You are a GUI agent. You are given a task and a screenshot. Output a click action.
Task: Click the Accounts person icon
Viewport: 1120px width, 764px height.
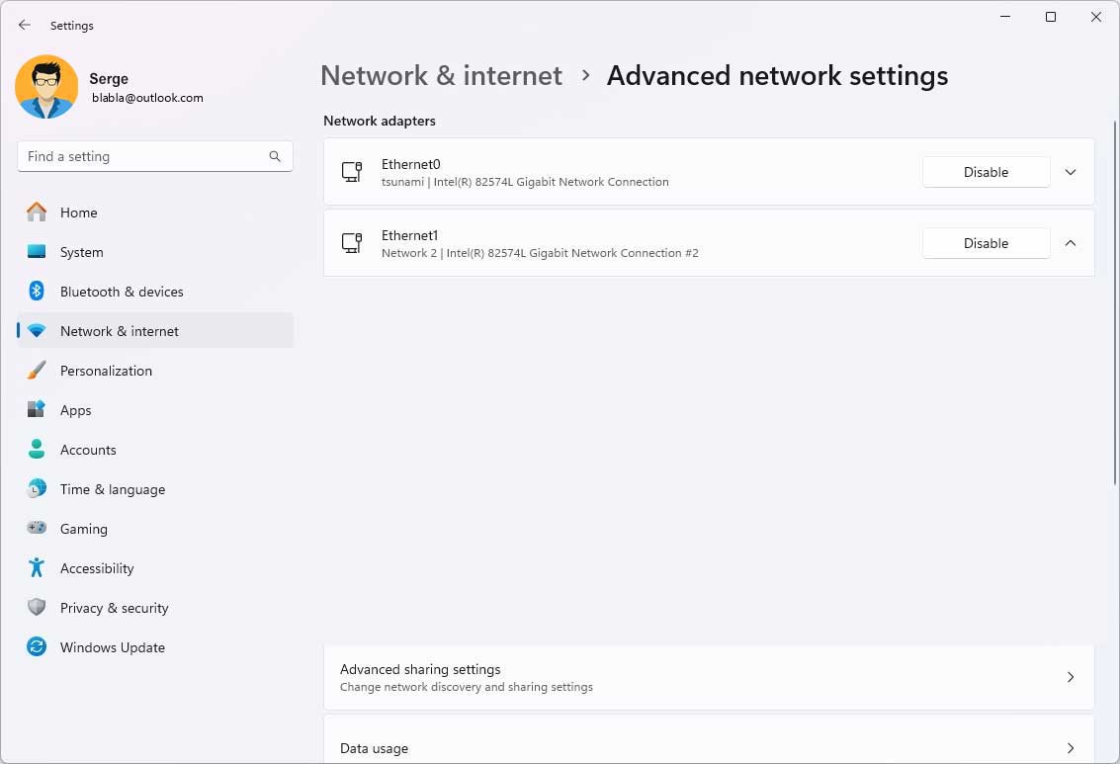(37, 450)
